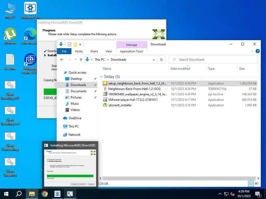Select wallpaper_engine zip archive file

coord(180,94)
